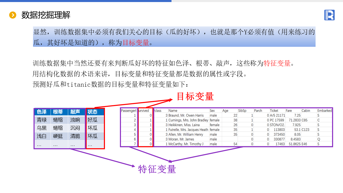Click the red 目标变量 term in the highlighted paragraph
Image resolution: width=343 pixels, height=193 pixels.
(x=136, y=42)
